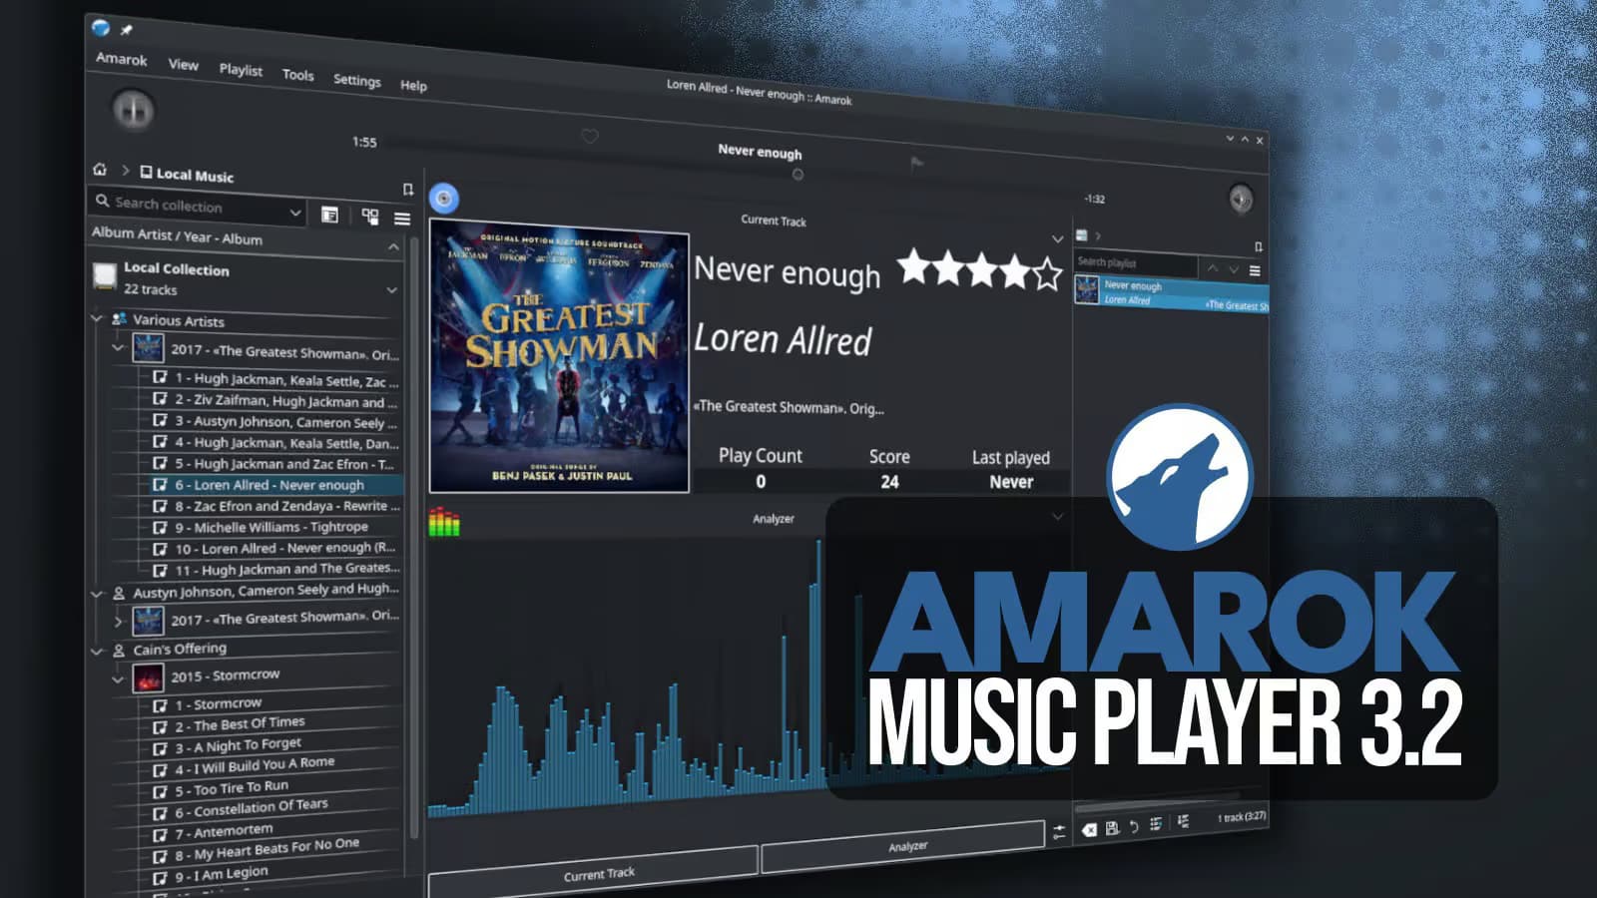Click the context applet settings sliders icon
Viewport: 1597px width, 898px height.
(1059, 832)
